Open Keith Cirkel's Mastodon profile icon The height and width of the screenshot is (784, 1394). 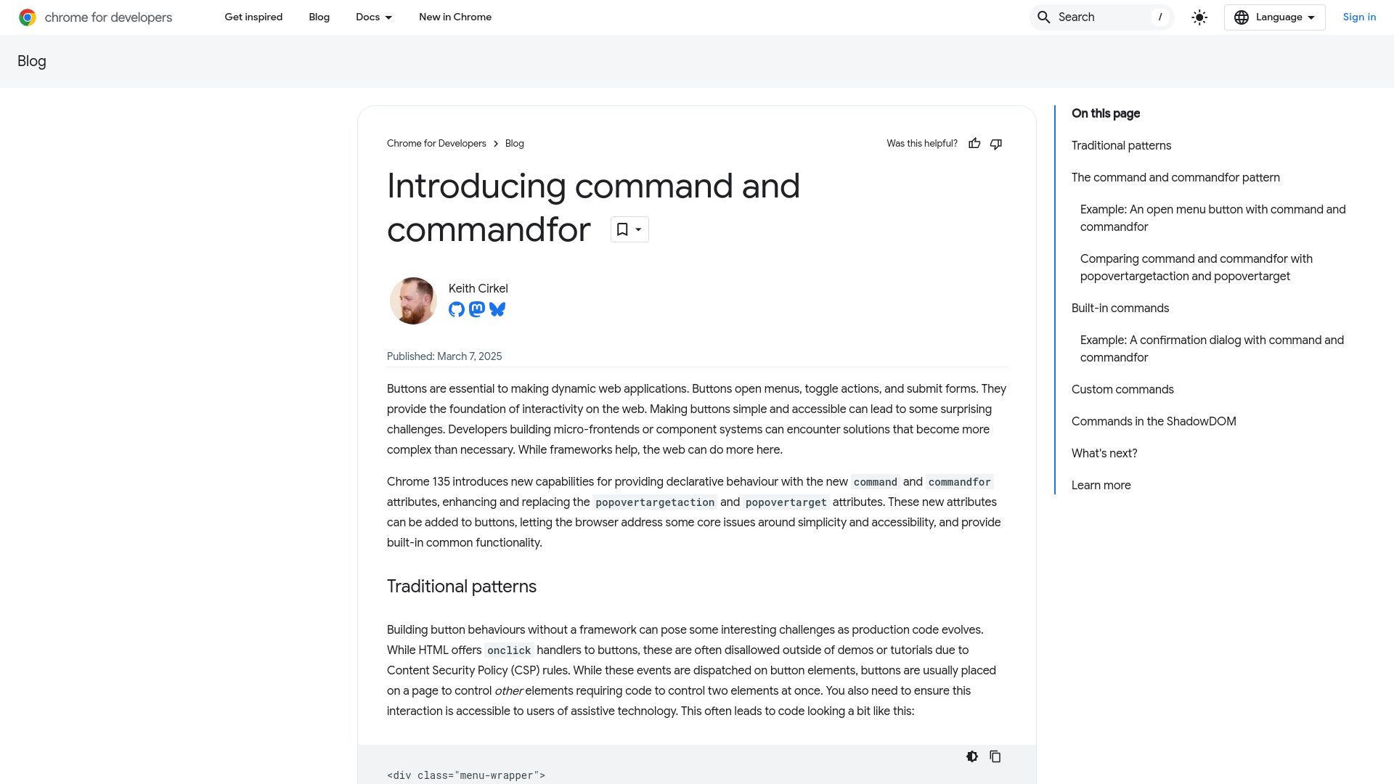pos(477,310)
